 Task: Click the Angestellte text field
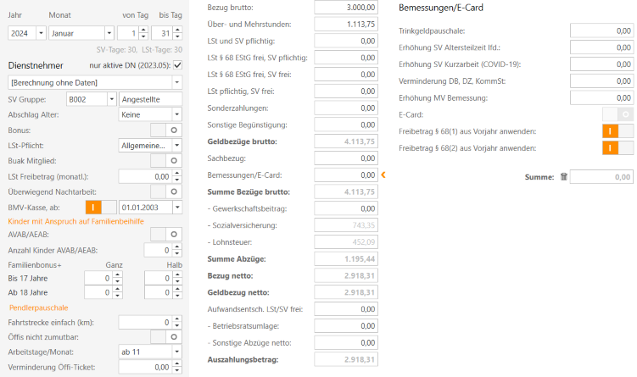click(150, 99)
